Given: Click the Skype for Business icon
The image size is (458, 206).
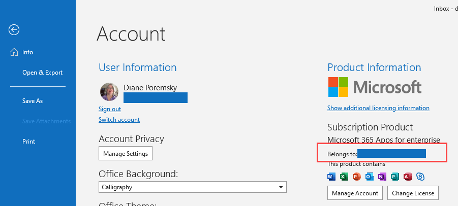Looking at the screenshot, I should click(420, 177).
